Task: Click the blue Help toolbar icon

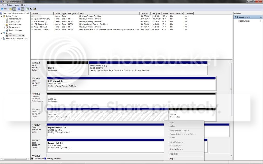Action: pyautogui.click(x=19, y=9)
